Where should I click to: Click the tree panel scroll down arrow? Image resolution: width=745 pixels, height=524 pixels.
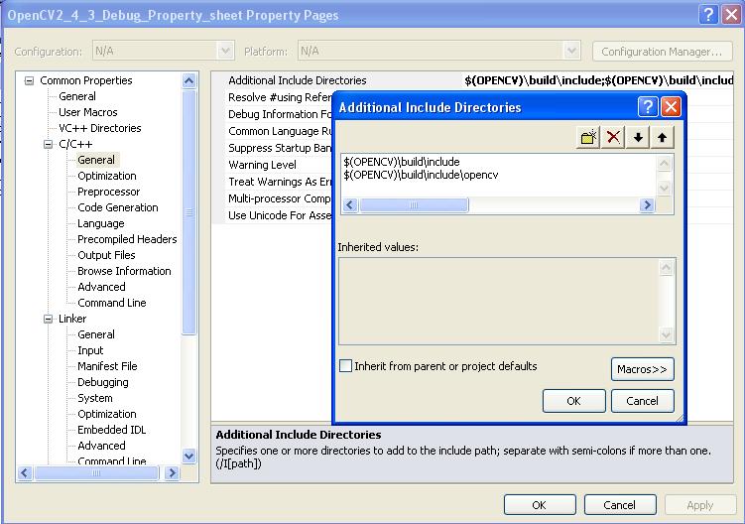(188, 456)
